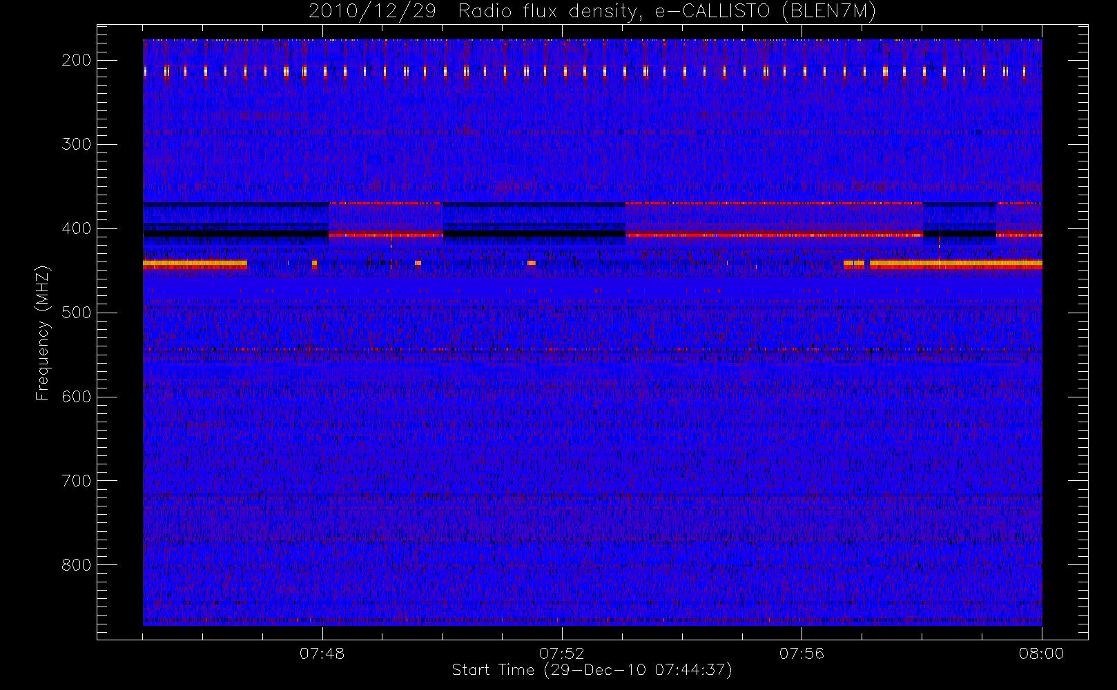Screen dimensions: 1117x690
Task: Click the 08:00 time tick label
Action: point(1041,653)
